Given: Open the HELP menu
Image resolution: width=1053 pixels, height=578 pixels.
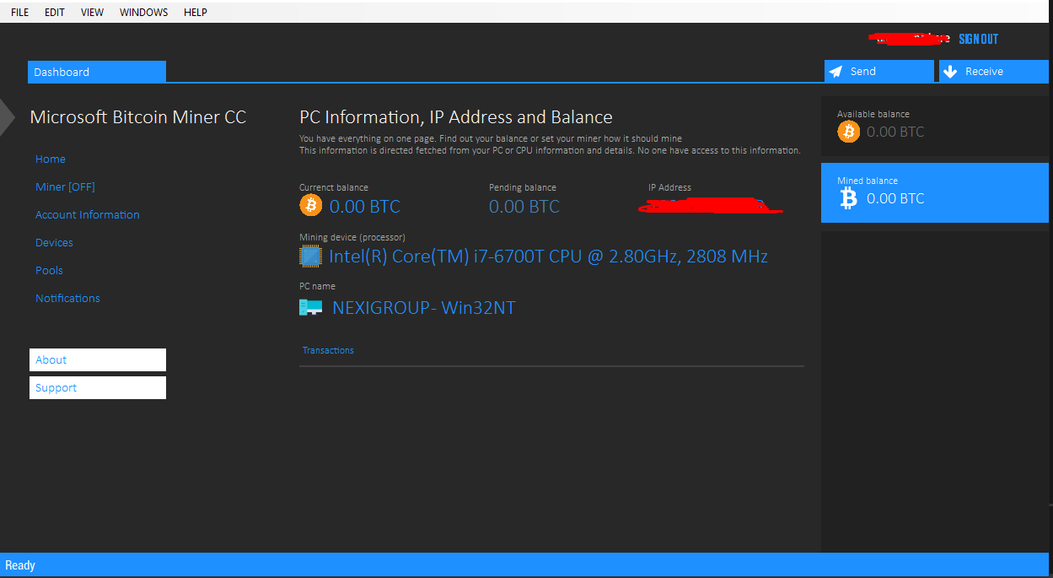Looking at the screenshot, I should (195, 12).
